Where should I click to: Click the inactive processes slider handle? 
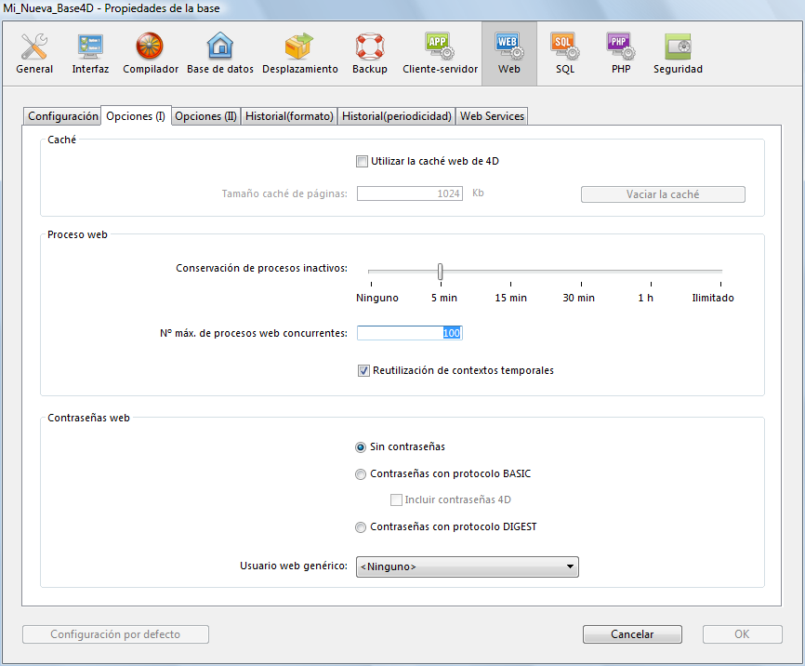[441, 272]
